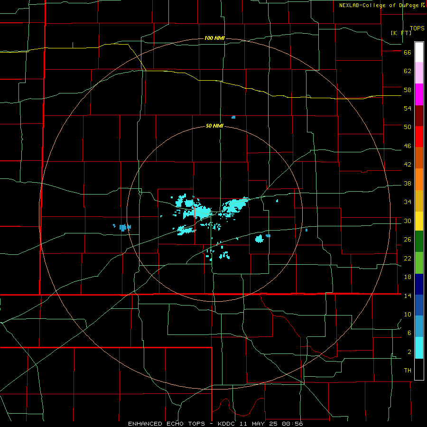Click the black TH threshold swatch
This screenshot has width=427, height=427.
click(x=419, y=369)
